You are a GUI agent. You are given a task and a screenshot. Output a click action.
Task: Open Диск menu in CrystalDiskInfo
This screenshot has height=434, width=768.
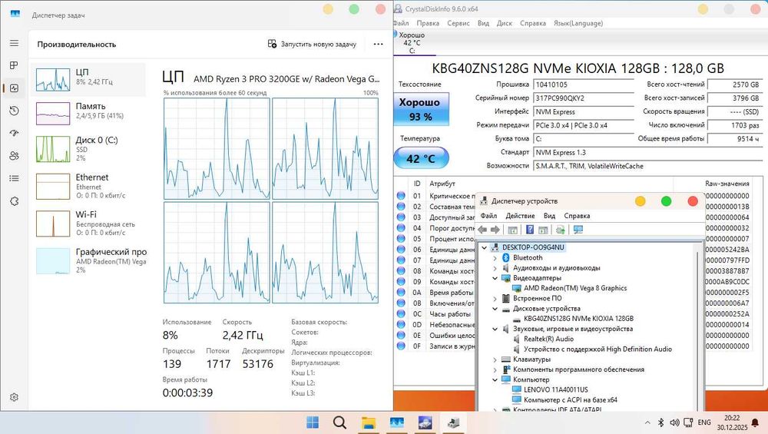[x=504, y=23]
